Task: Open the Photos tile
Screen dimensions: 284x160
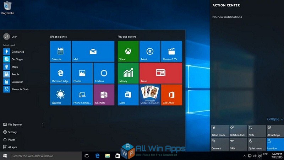Action: (x=82, y=73)
